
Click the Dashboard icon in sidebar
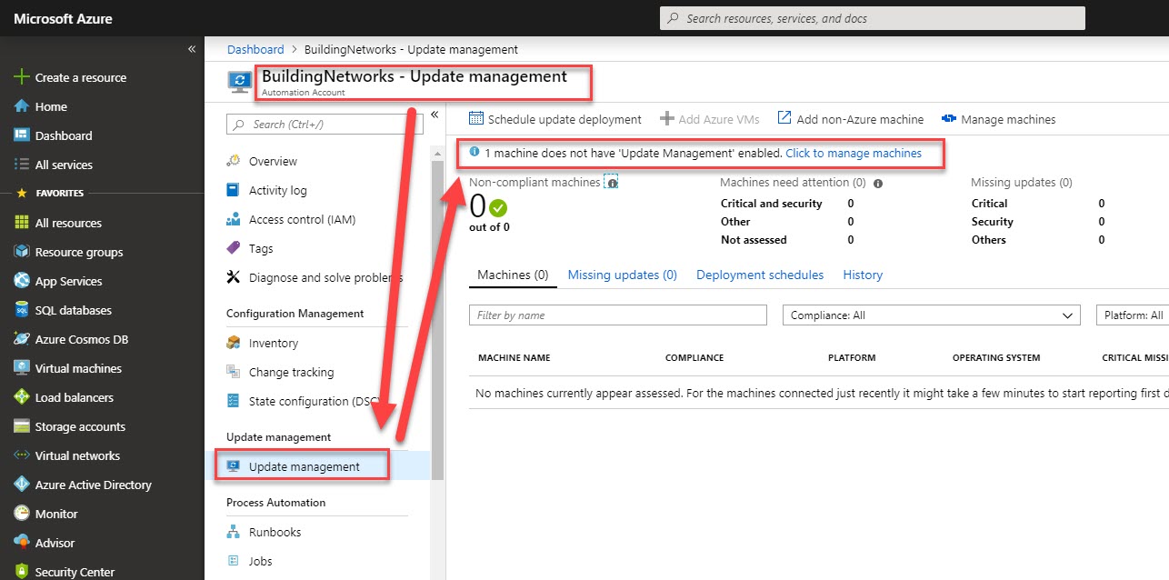(x=22, y=135)
